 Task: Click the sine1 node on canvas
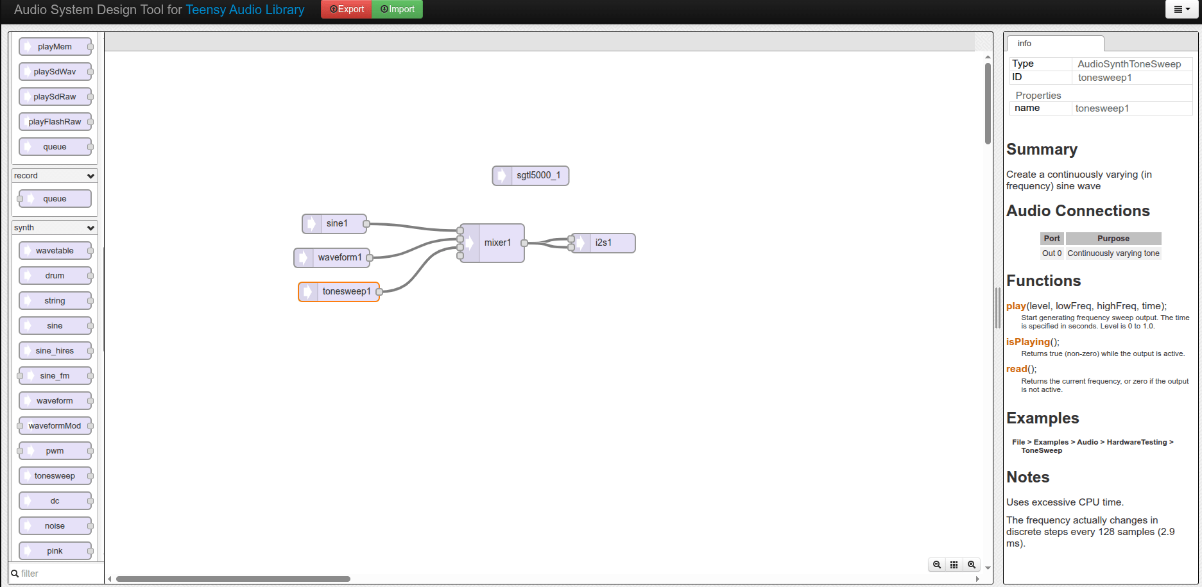click(x=336, y=223)
